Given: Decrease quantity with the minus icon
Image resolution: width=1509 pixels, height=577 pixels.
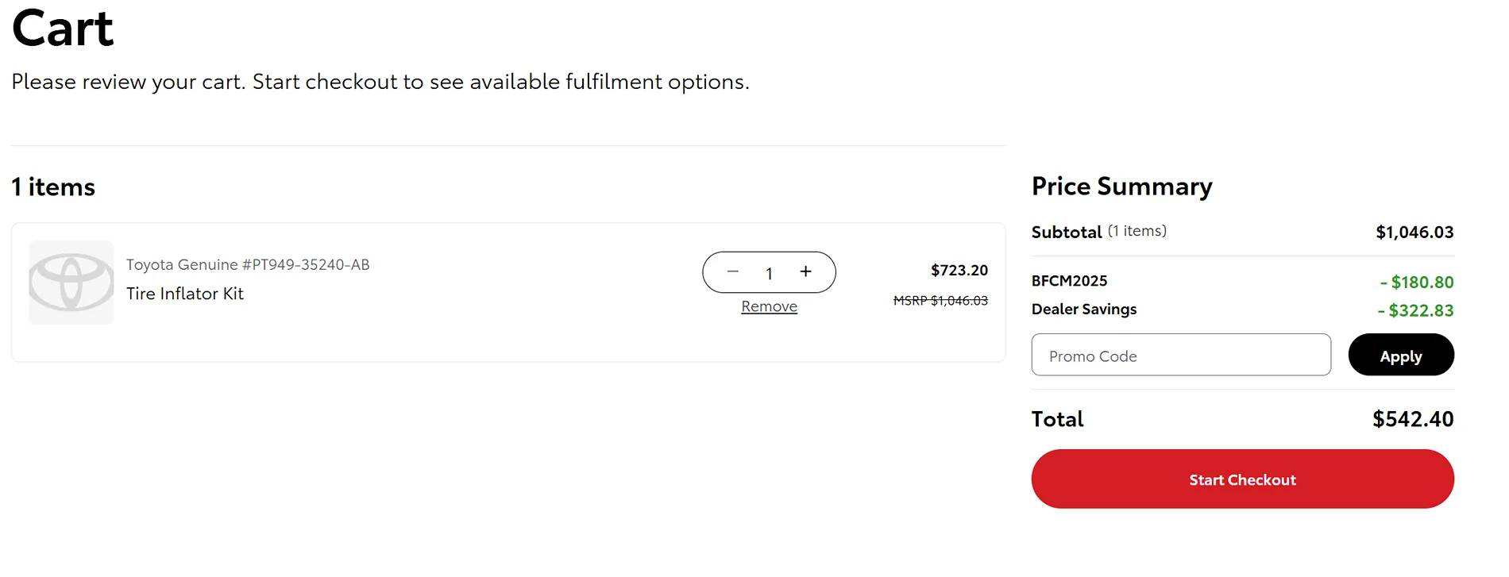Looking at the screenshot, I should pyautogui.click(x=732, y=272).
